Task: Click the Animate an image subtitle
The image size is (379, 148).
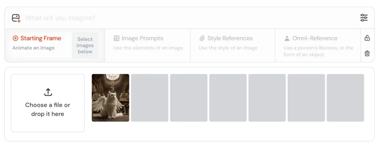Action: [x=33, y=48]
